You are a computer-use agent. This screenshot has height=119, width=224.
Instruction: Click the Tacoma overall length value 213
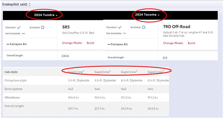click(x=165, y=58)
